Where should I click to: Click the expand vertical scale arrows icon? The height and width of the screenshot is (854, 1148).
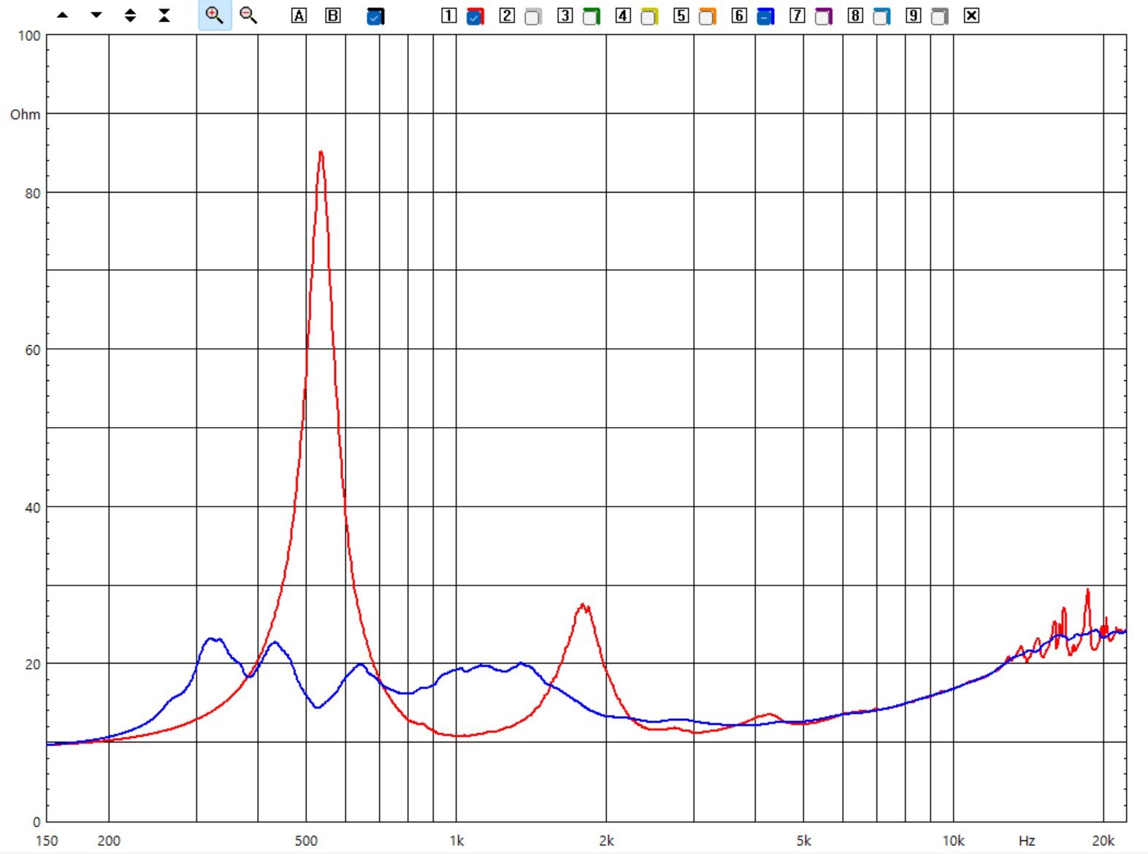[130, 15]
